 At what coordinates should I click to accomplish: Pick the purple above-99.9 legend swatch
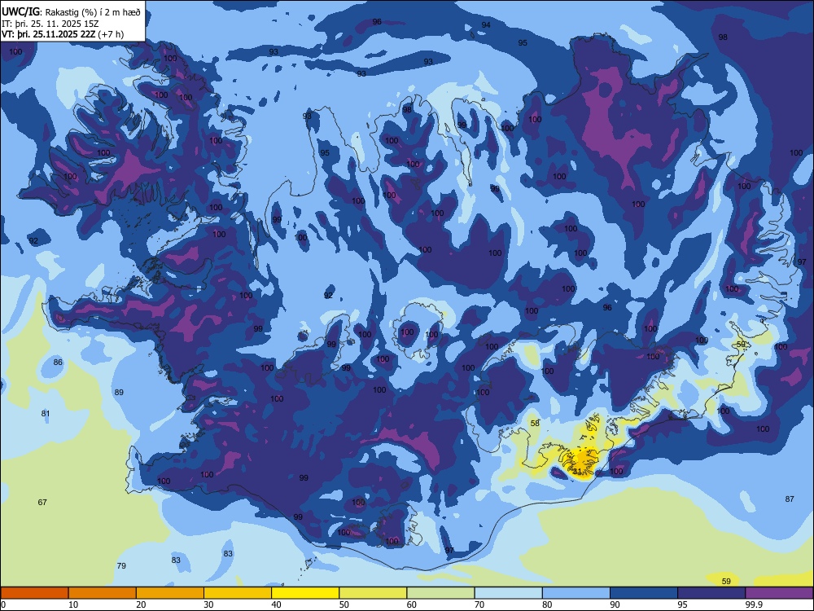779,593
